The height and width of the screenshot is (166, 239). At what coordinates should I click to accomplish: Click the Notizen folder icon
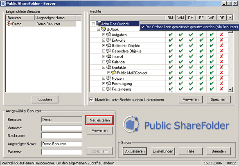pos(109,78)
